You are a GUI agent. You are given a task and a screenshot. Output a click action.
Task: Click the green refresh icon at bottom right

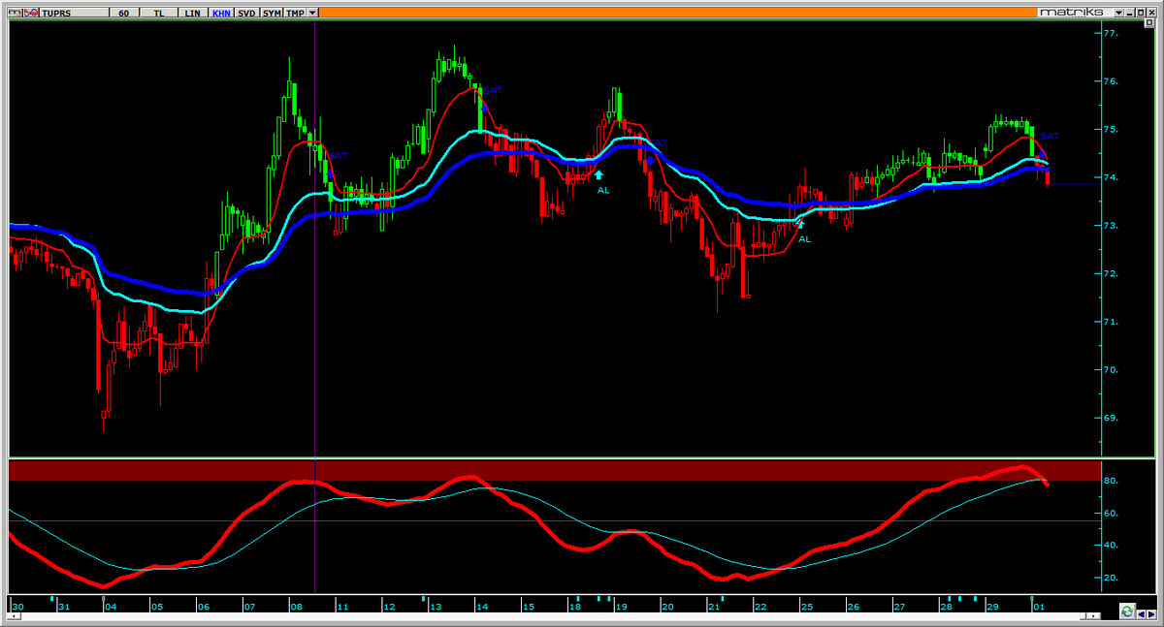[x=1127, y=611]
